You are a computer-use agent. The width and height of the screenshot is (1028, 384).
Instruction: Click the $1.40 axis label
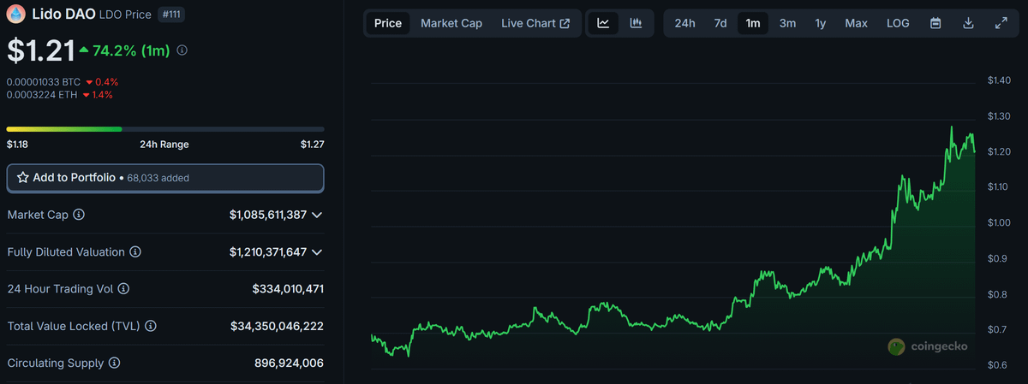tap(999, 80)
